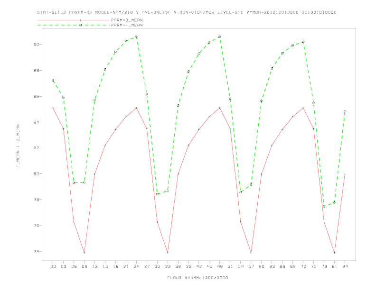This screenshot has height=290, width=376.
Task: Select the red O_MEAN plus marker at hour 09
Action: [84, 253]
